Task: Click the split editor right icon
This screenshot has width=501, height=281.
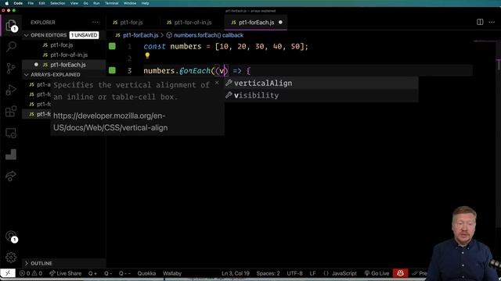Action: 480,22
